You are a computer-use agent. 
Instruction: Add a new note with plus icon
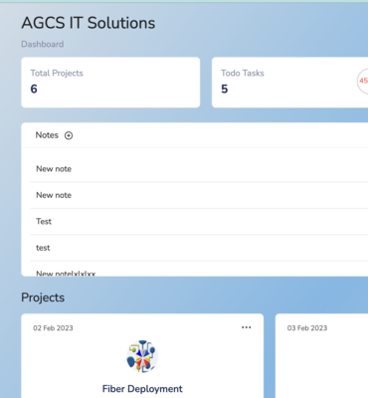pos(69,135)
